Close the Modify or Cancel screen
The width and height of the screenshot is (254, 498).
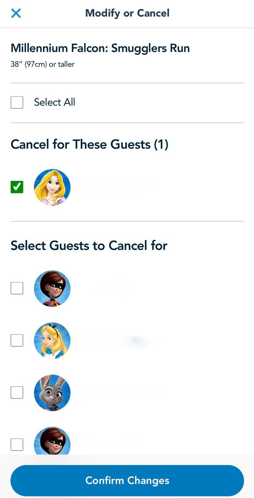coord(16,13)
